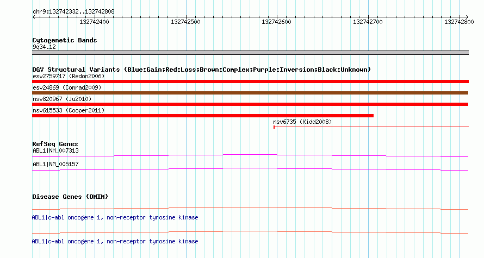Open the nsv6735 (Kidd2008) variant label

tap(302, 122)
